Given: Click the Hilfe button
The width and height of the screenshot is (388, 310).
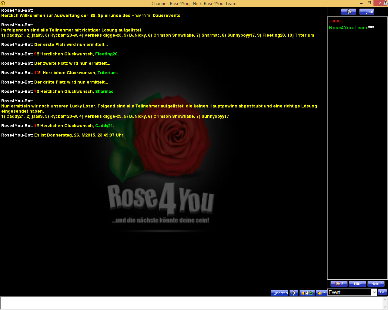Looking at the screenshot, I should 357,284.
